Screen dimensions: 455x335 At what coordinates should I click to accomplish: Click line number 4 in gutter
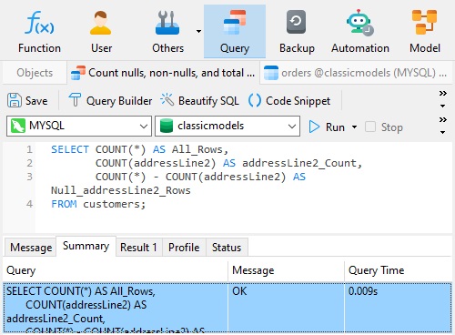[x=29, y=204]
